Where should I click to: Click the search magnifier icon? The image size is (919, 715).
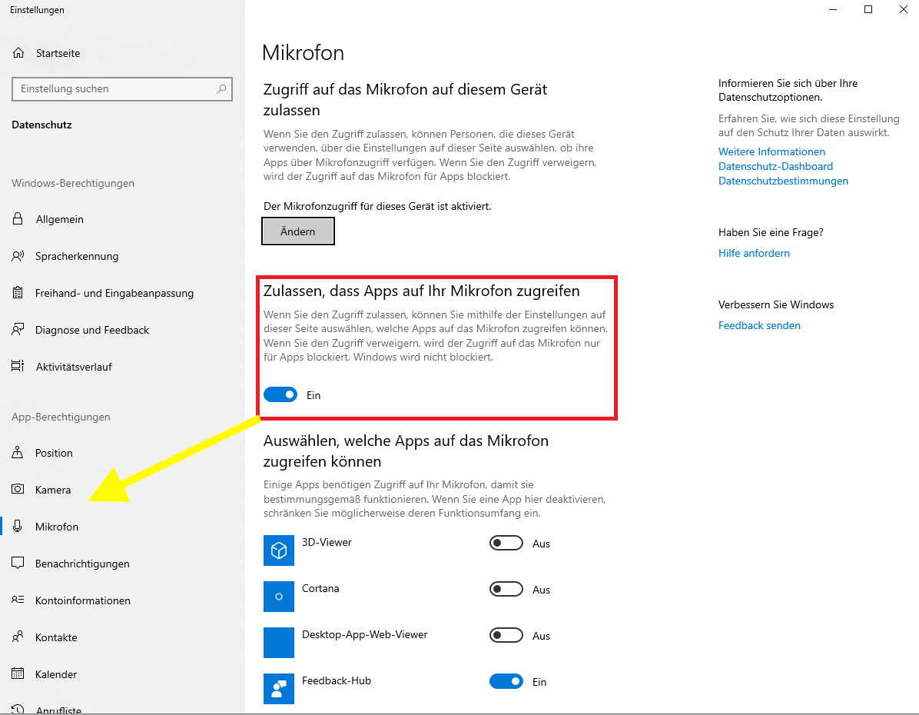221,89
